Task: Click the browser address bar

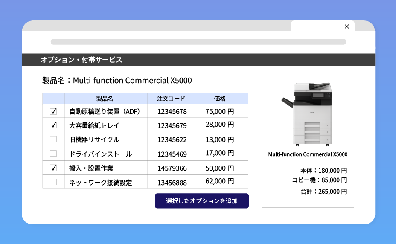Action: [198, 42]
